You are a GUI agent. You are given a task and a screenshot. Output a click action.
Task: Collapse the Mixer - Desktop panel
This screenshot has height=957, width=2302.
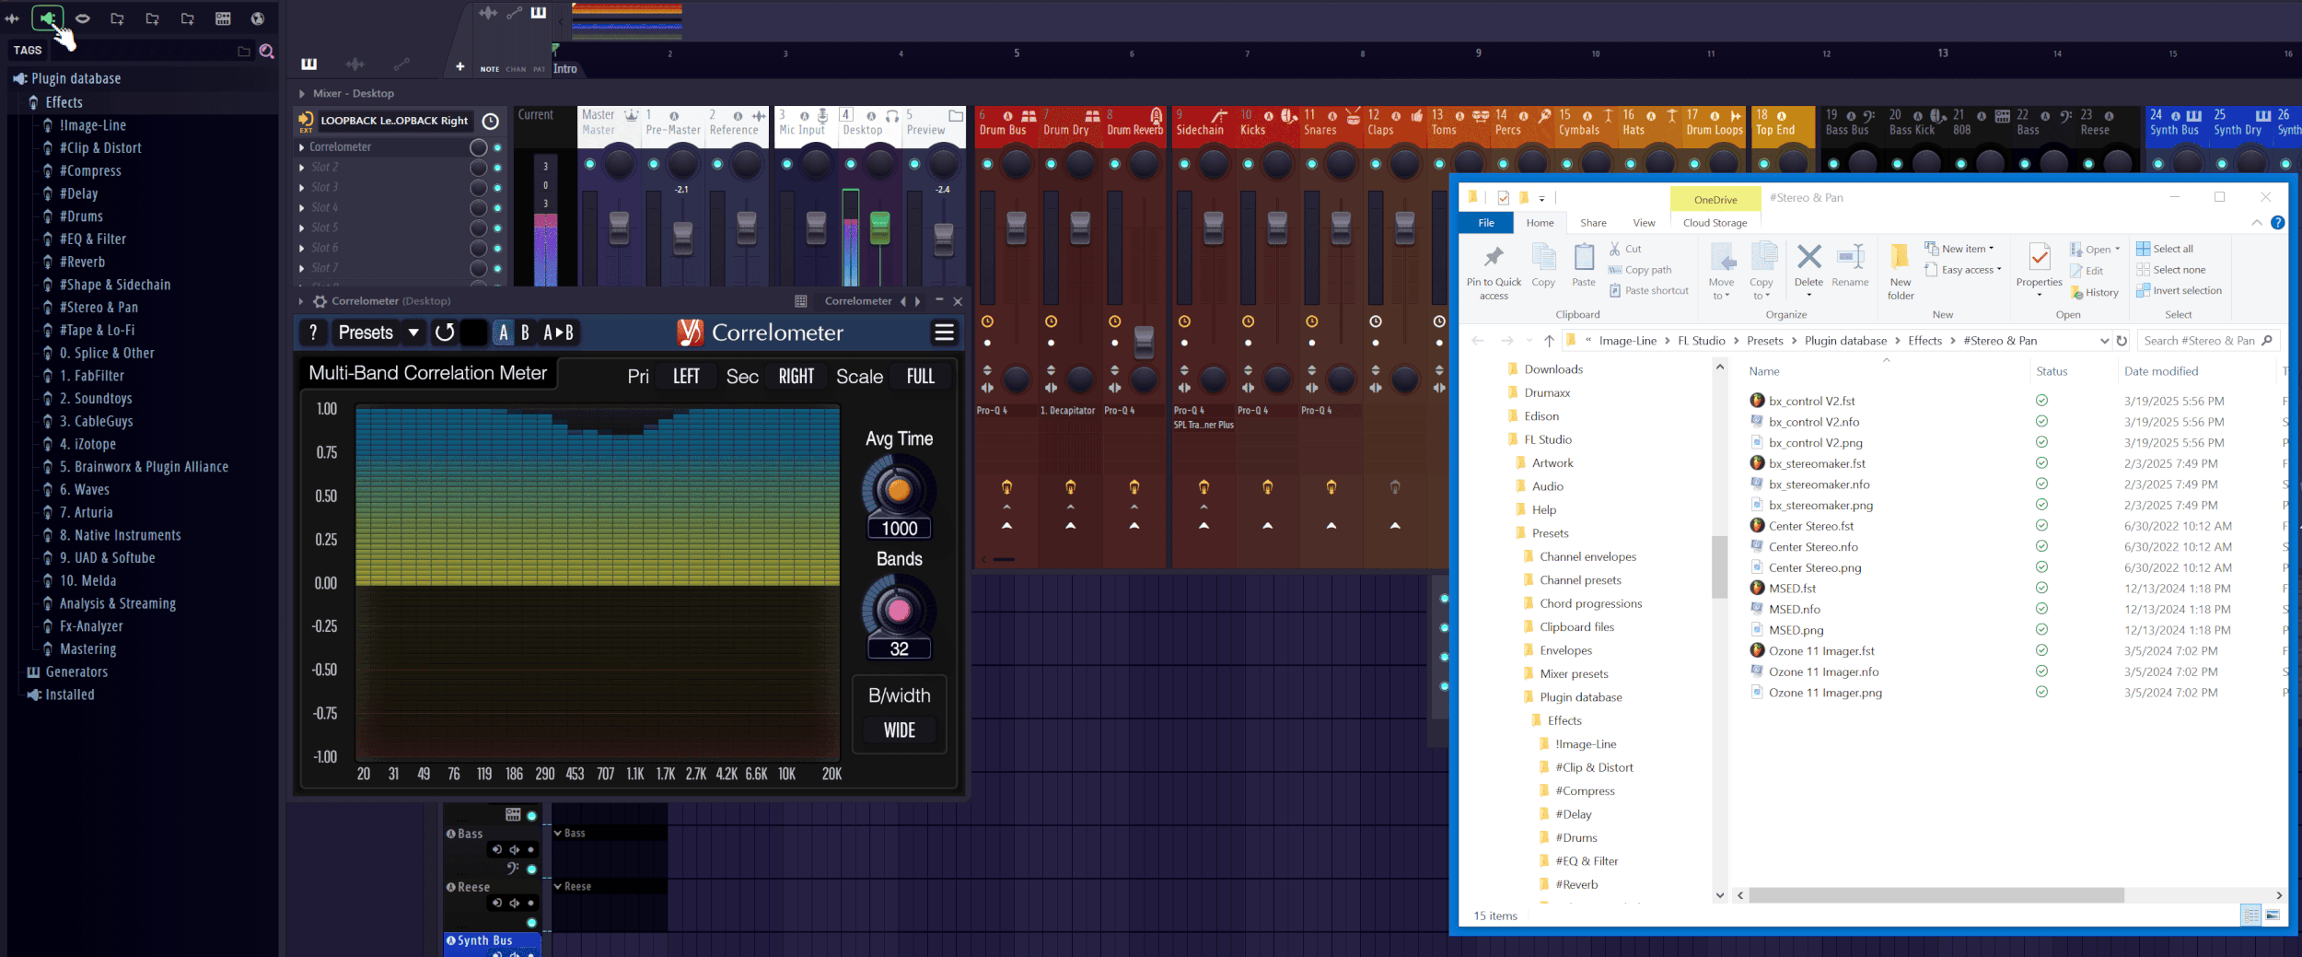click(300, 93)
